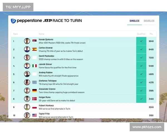The height and width of the screenshot is (134, 167).
Task: Click the qualified checkmark in Jannik Sinner's row
Action: (x=141, y=66)
